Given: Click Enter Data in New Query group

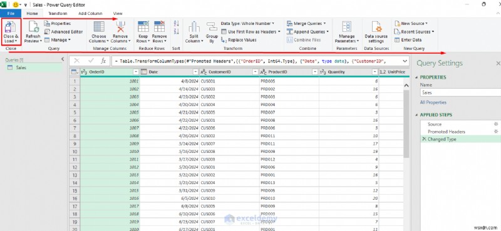Looking at the screenshot, I should pos(408,40).
